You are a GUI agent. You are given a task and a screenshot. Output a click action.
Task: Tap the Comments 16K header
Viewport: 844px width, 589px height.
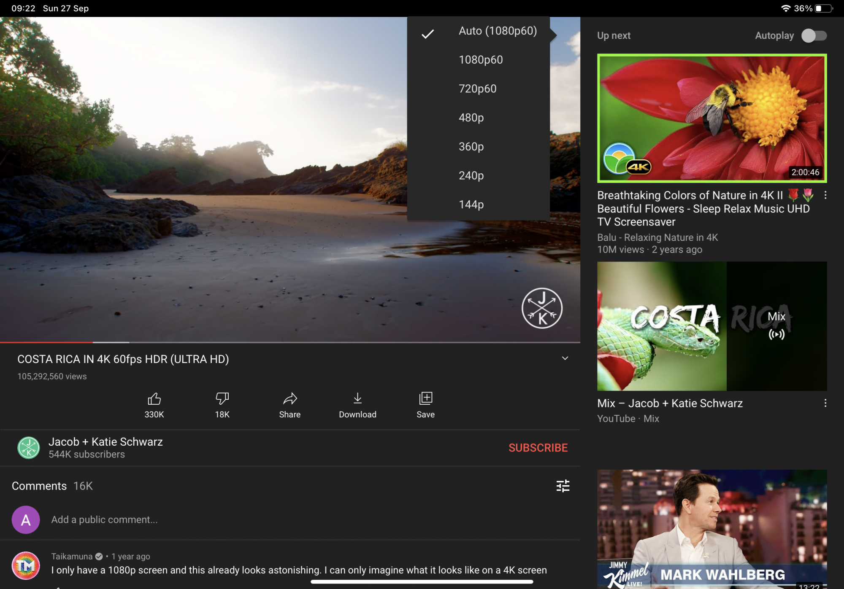pyautogui.click(x=52, y=486)
